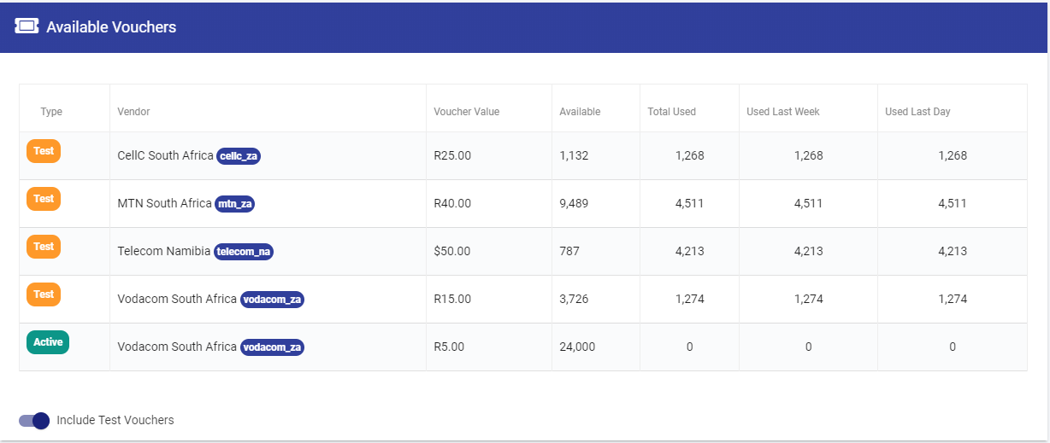Click the telecom_na vendor tag

244,252
